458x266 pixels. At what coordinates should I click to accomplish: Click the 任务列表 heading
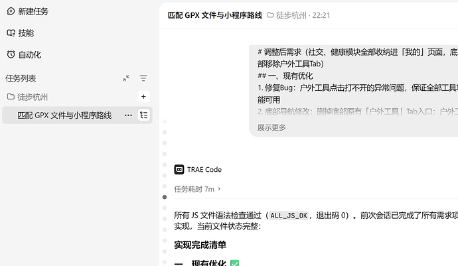(x=21, y=78)
